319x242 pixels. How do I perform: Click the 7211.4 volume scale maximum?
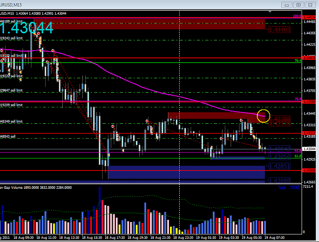click(308, 187)
